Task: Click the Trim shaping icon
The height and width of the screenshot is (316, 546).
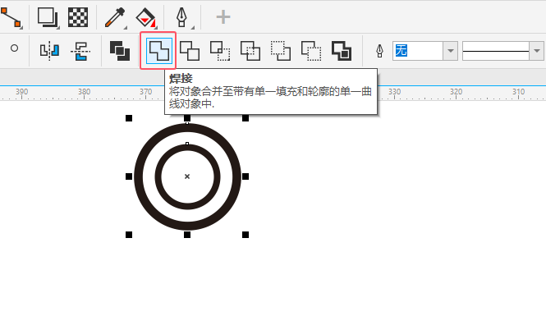Action: [190, 51]
